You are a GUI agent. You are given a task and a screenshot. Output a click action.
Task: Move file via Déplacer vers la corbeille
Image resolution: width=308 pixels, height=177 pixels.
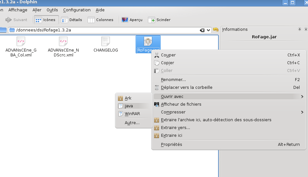pyautogui.click(x=186, y=88)
